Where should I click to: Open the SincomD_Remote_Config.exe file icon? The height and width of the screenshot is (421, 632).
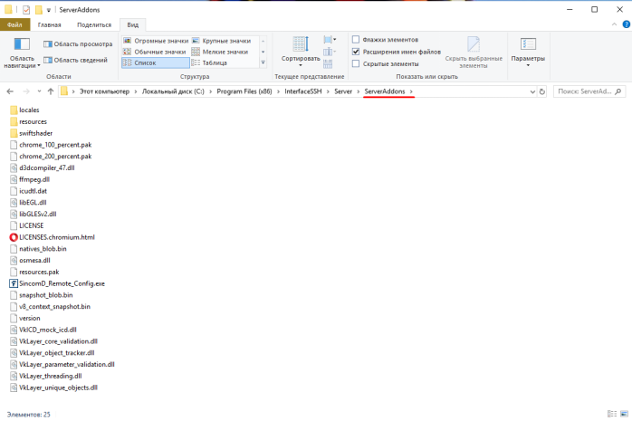click(13, 283)
